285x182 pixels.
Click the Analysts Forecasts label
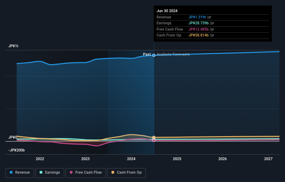(x=173, y=55)
